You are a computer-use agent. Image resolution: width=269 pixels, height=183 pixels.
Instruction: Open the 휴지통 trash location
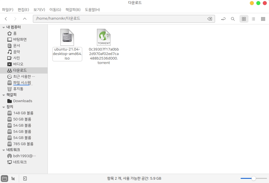pyautogui.click(x=18, y=89)
